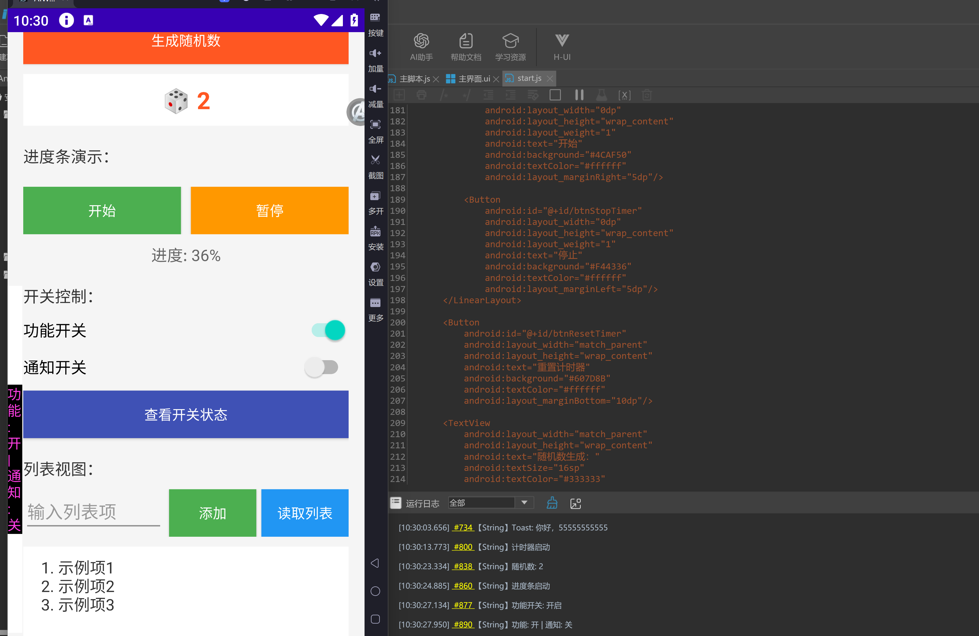Tap the blue 读取列表 button
979x636 pixels.
(305, 513)
